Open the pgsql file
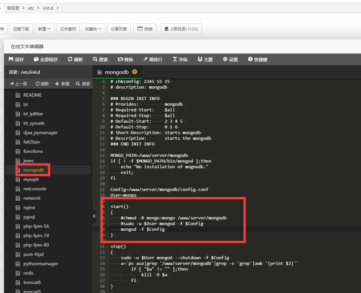The image size is (361, 293). pos(29,217)
